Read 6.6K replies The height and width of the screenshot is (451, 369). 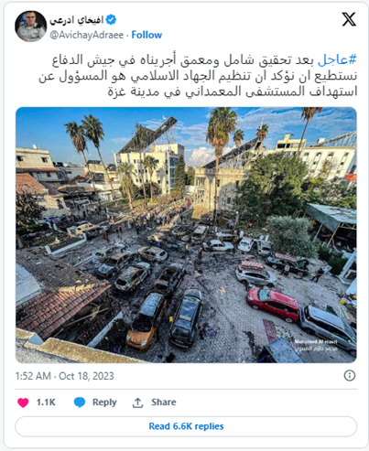pos(186,426)
